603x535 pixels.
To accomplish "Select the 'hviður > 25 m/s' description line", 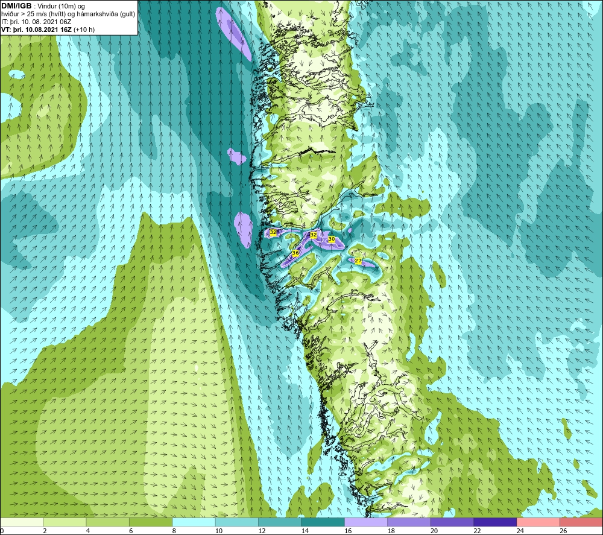I will coord(69,14).
